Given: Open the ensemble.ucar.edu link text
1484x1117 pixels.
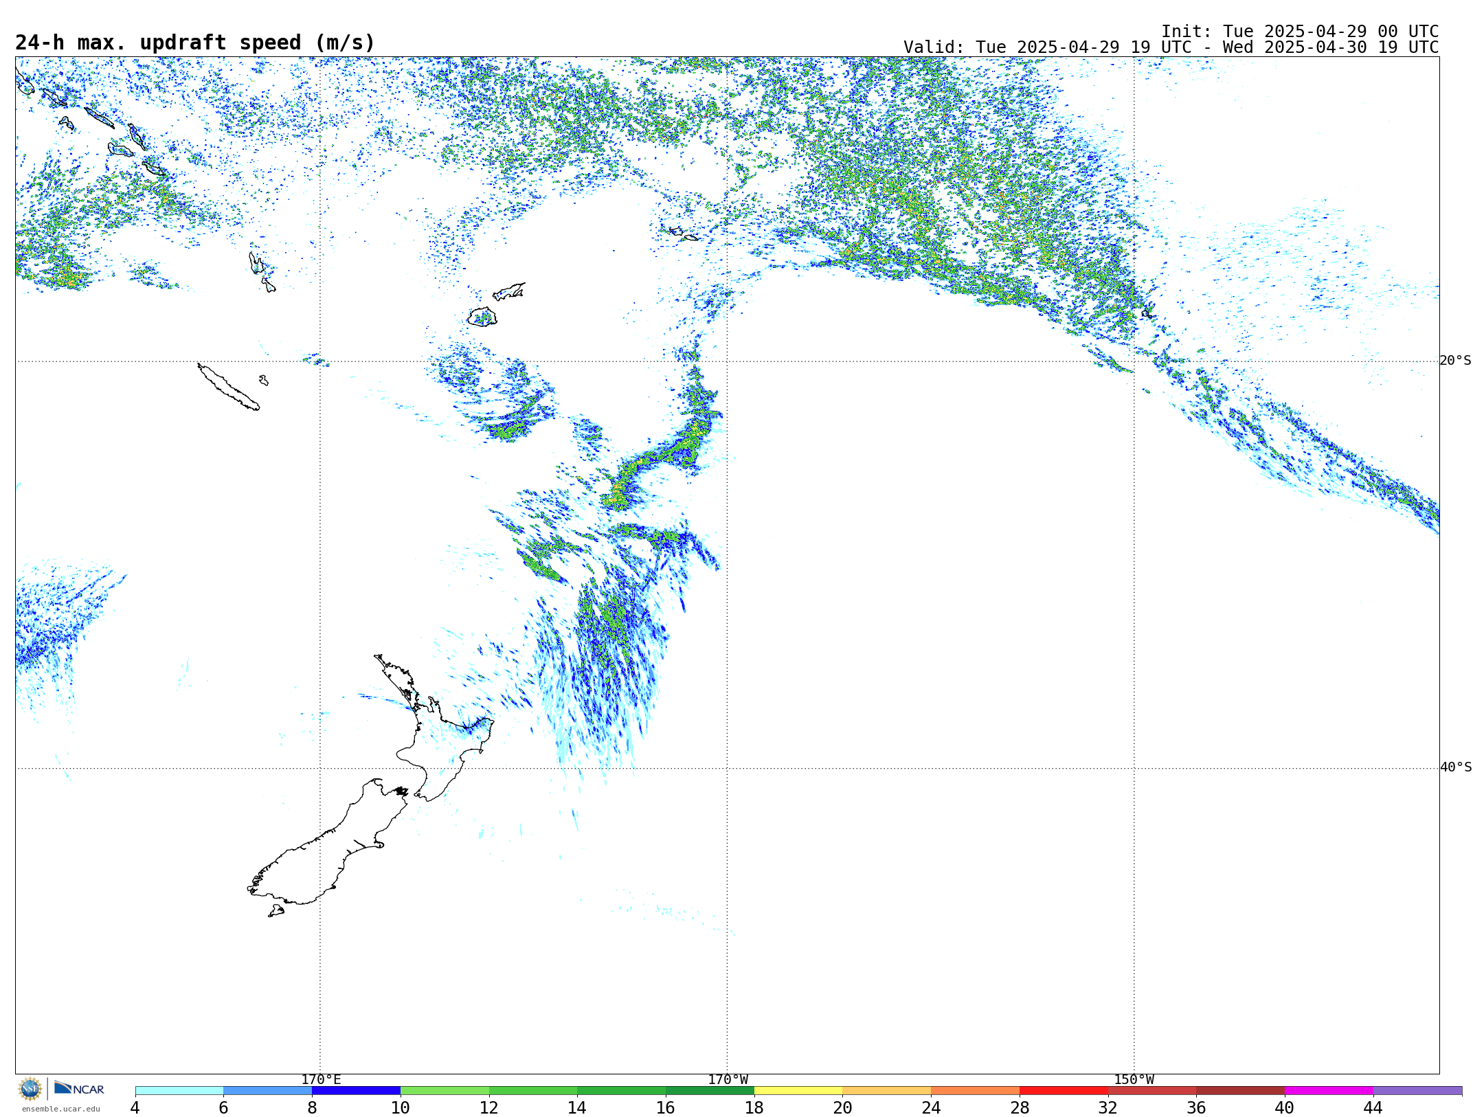Looking at the screenshot, I should coord(60,1109).
